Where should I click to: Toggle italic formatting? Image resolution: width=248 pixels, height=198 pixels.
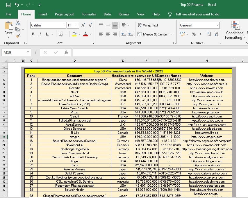[40, 34]
